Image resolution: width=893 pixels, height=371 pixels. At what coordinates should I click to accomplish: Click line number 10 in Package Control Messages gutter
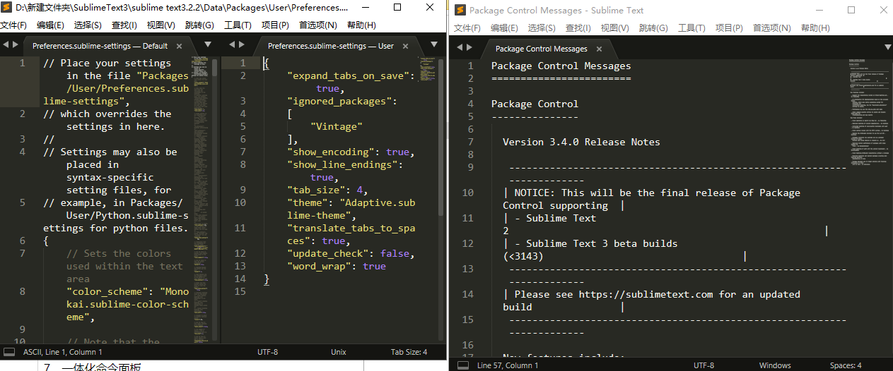[467, 193]
